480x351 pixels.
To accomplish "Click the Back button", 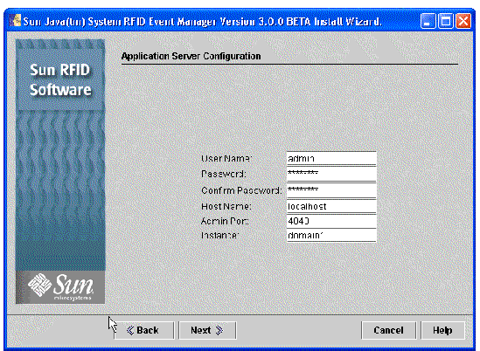I will 144,330.
